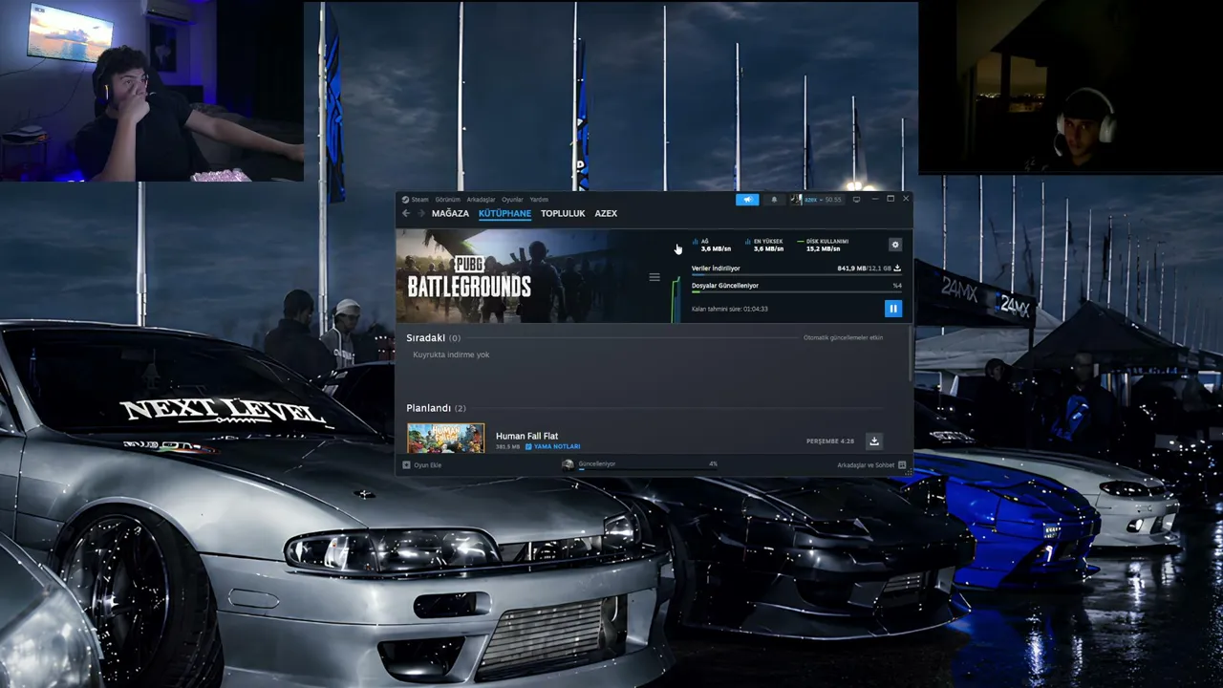Pause the PUBG download

click(892, 308)
